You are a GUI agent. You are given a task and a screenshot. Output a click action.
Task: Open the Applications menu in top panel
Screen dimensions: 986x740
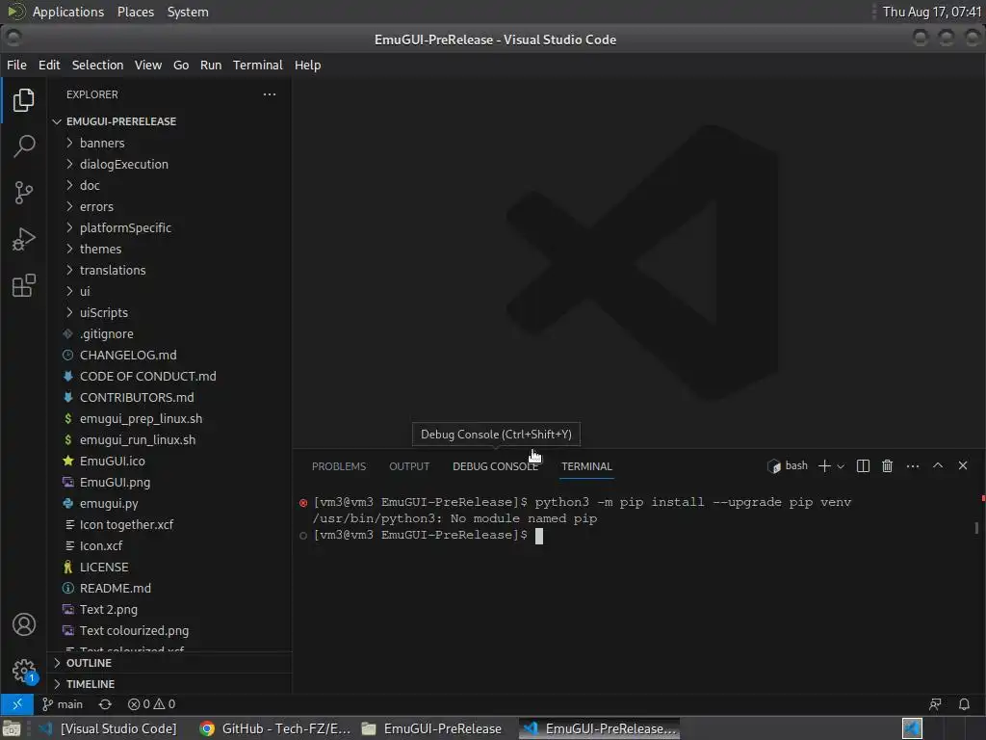(x=68, y=12)
